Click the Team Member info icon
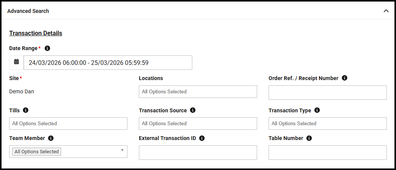This screenshot has width=396, height=170. [x=51, y=138]
